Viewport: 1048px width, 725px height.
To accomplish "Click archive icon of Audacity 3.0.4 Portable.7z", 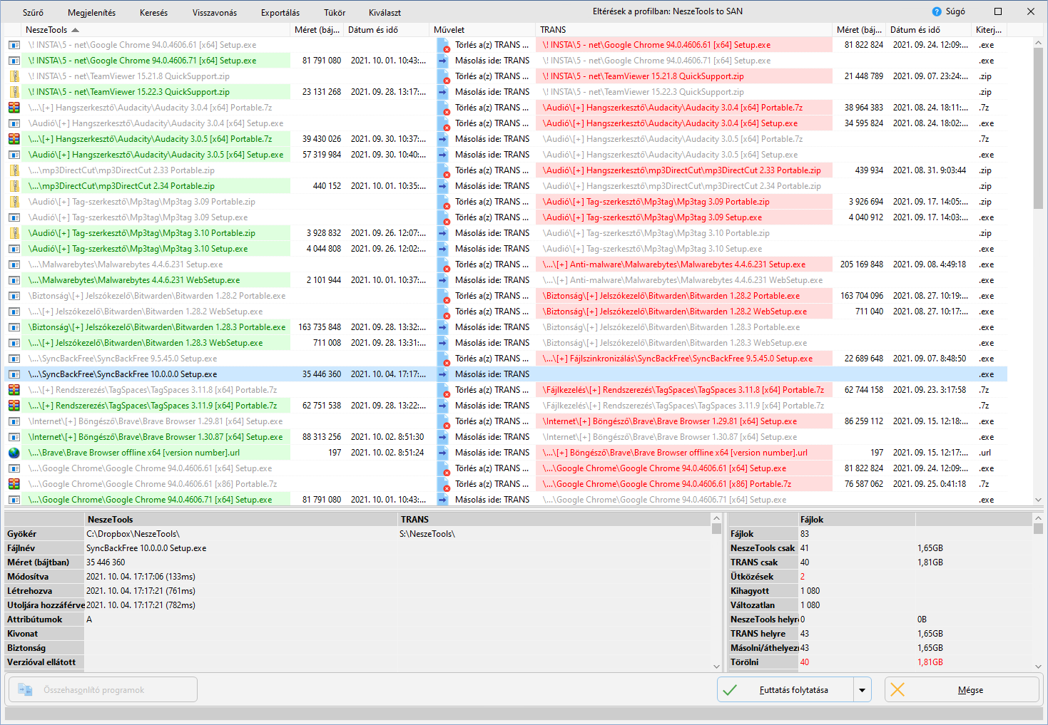I will [14, 108].
